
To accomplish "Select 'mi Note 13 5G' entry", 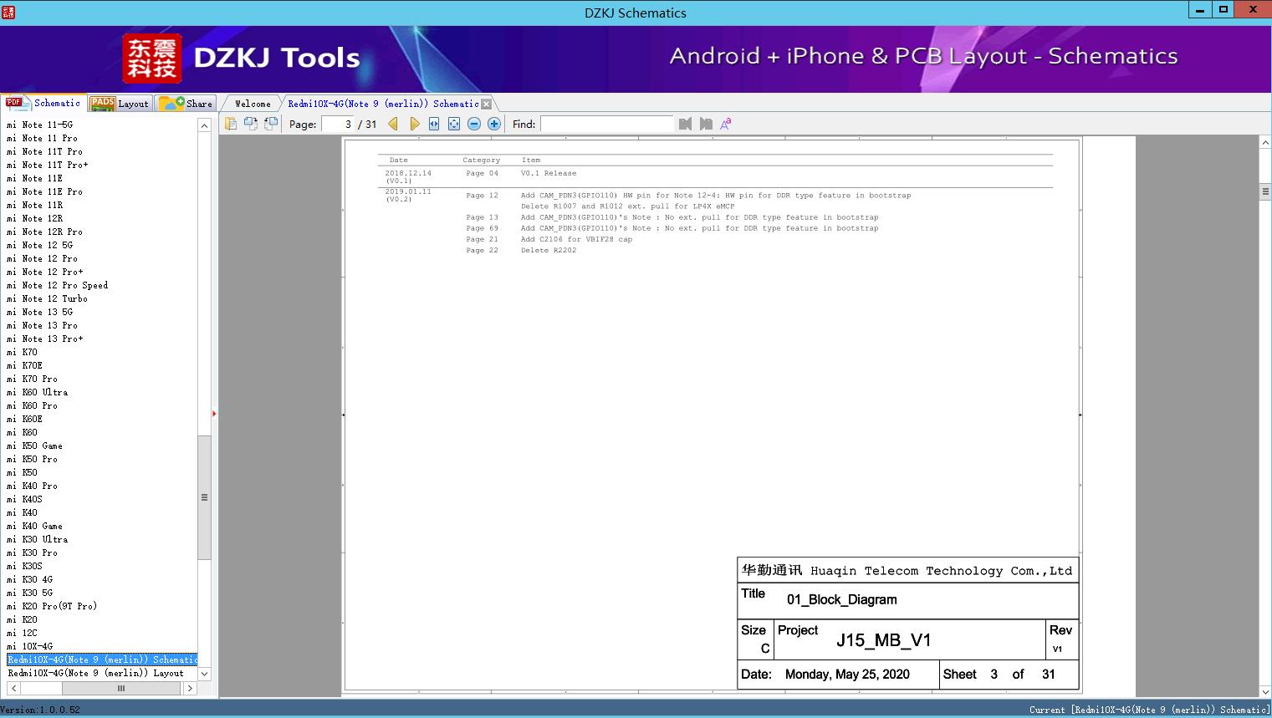I will (x=39, y=312).
